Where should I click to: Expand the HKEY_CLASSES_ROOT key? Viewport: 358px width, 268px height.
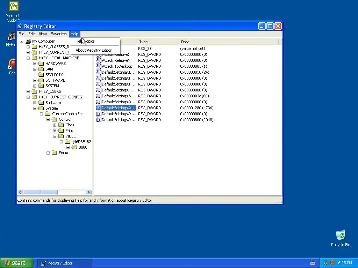click(x=28, y=47)
